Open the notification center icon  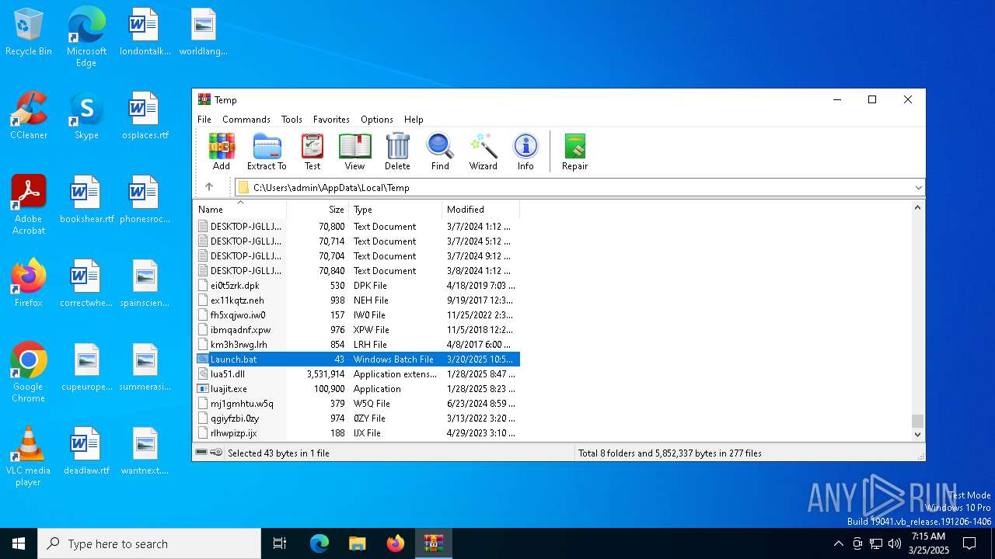tap(969, 543)
